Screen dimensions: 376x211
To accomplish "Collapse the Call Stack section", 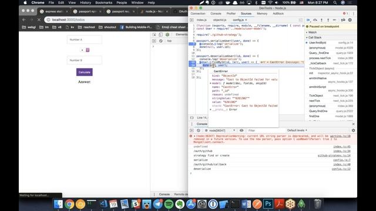I will [x=315, y=38].
